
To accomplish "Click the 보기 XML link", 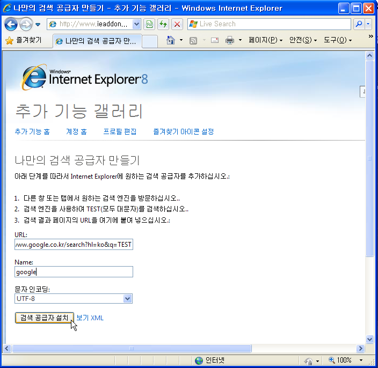I will click(x=90, y=318).
